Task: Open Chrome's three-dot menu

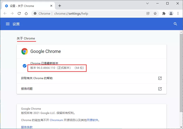Action: coord(178,13)
